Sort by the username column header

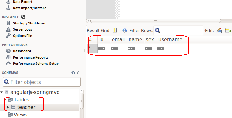(171, 40)
